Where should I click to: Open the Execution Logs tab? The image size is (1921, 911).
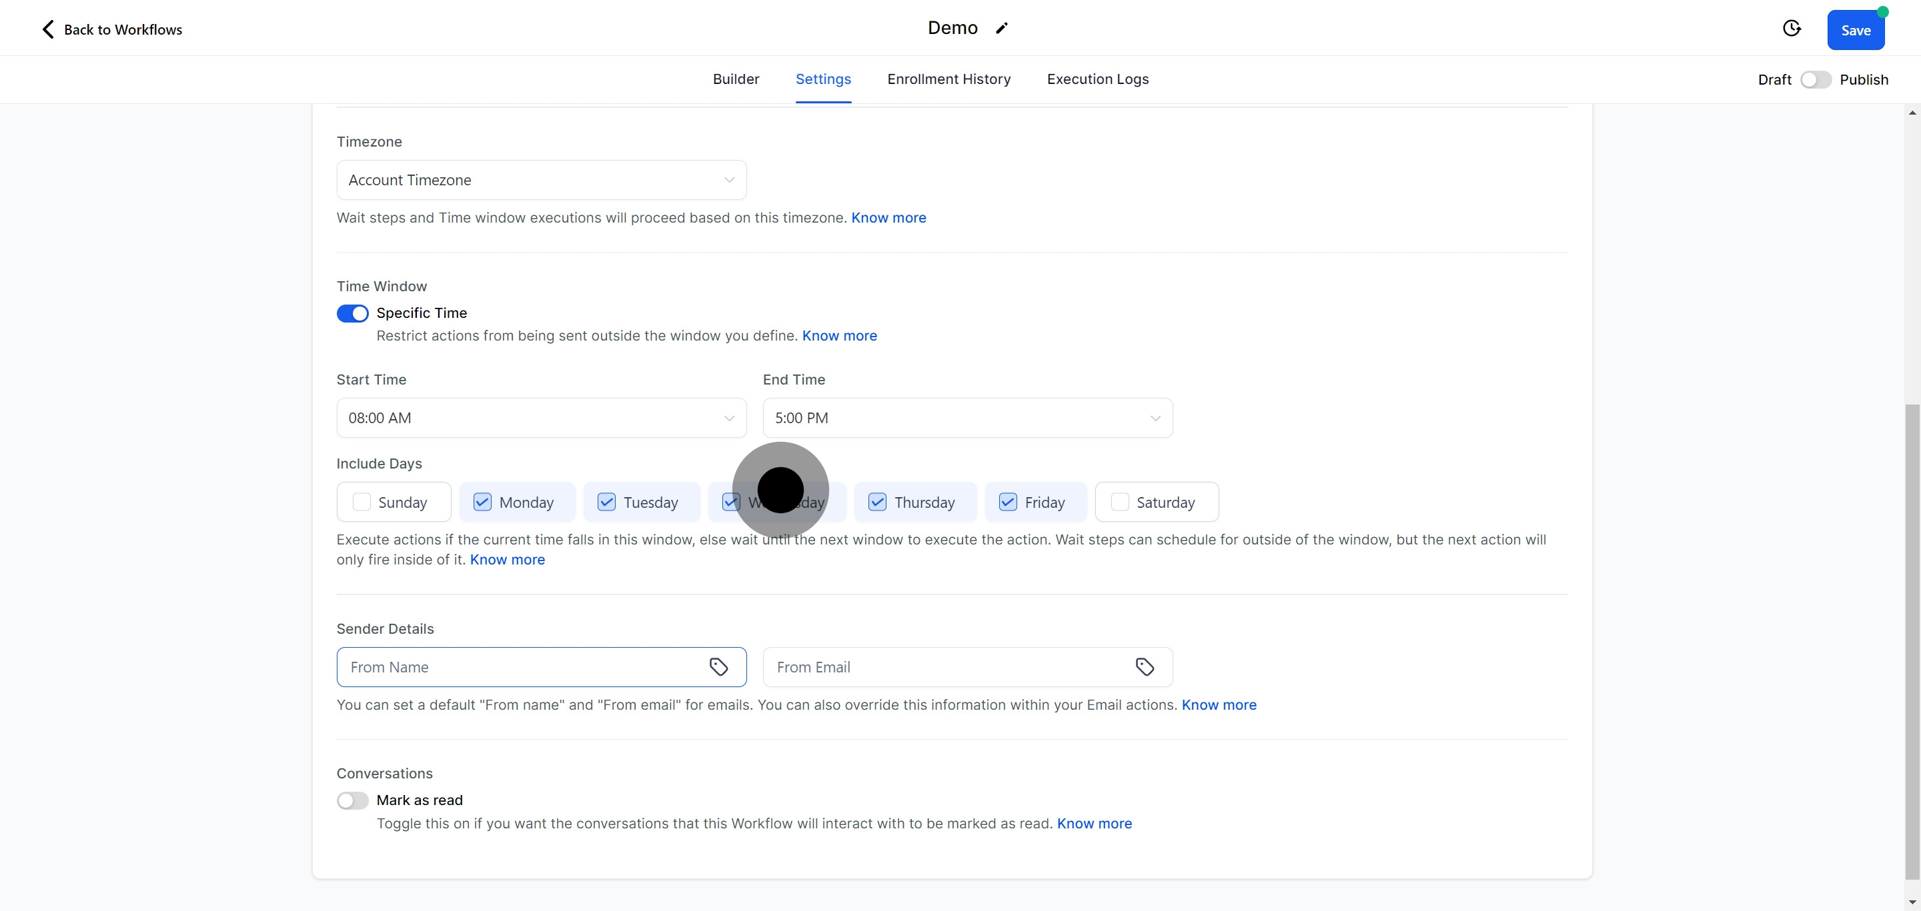click(1097, 79)
